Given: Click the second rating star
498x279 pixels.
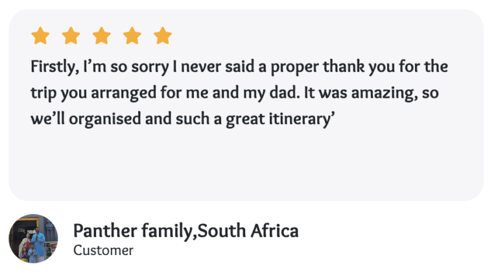Looking at the screenshot, I should coord(71,36).
